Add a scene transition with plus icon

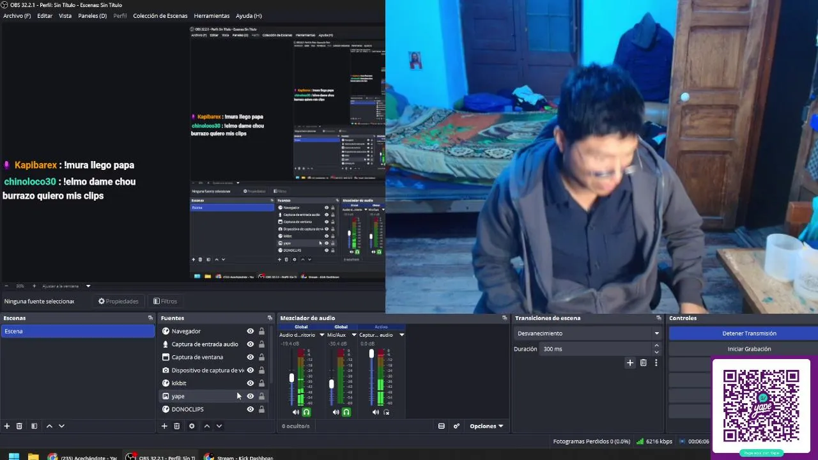coord(630,363)
